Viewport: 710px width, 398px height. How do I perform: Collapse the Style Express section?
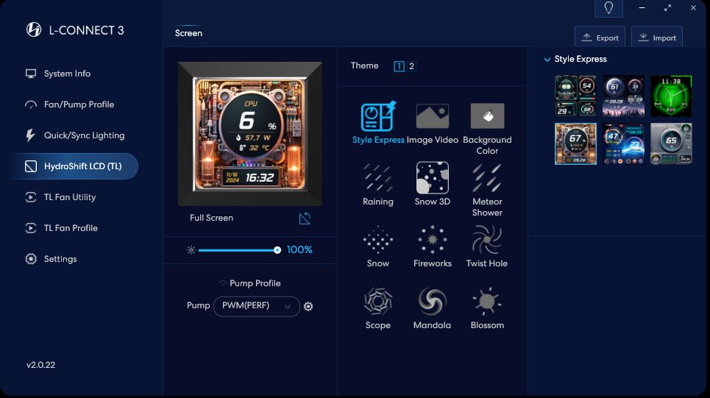(x=547, y=60)
